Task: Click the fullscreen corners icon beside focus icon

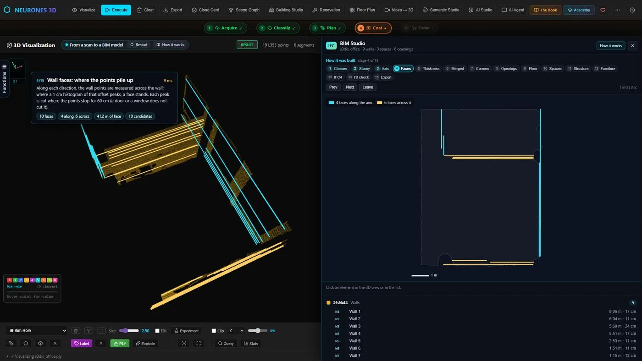Action: (199, 344)
